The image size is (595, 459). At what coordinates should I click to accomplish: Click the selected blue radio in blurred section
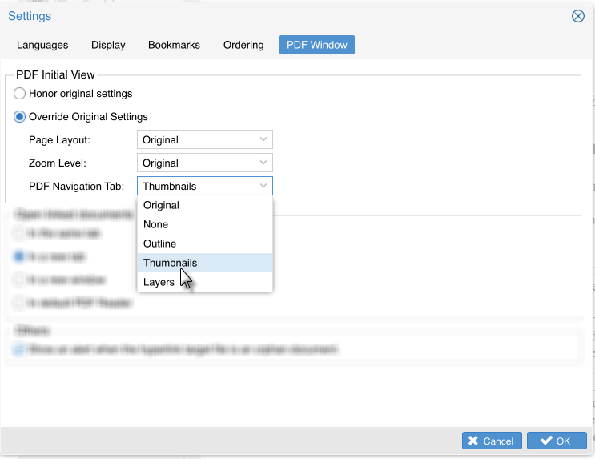pos(20,257)
